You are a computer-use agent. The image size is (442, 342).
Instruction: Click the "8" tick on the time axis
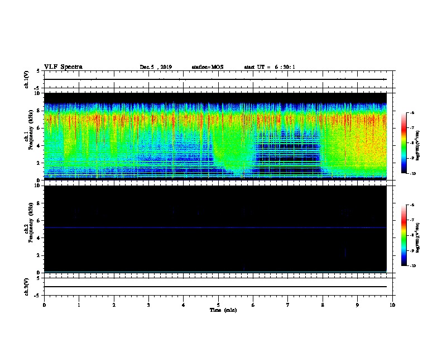[x=323, y=305]
